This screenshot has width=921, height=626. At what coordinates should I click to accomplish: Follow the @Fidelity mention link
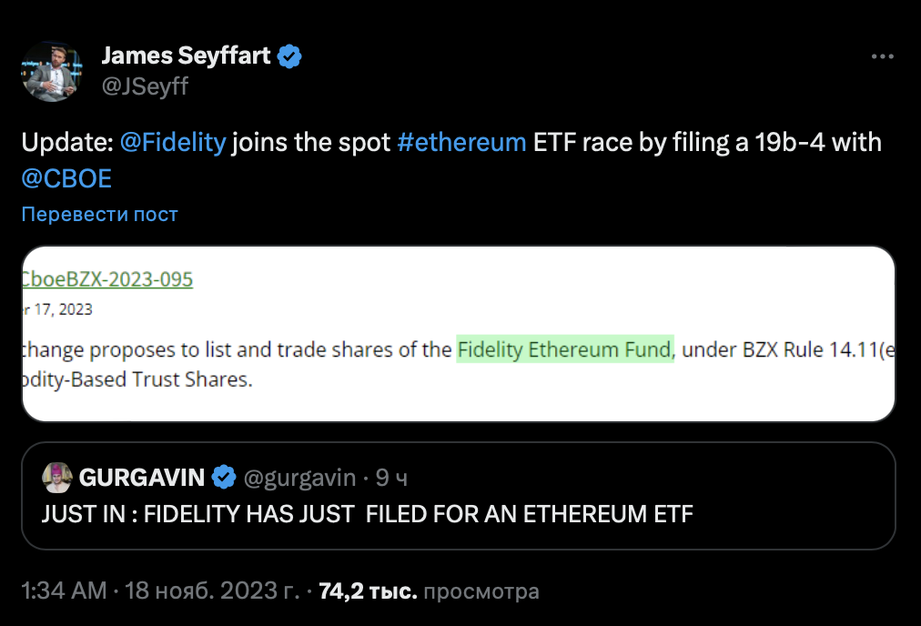173,143
